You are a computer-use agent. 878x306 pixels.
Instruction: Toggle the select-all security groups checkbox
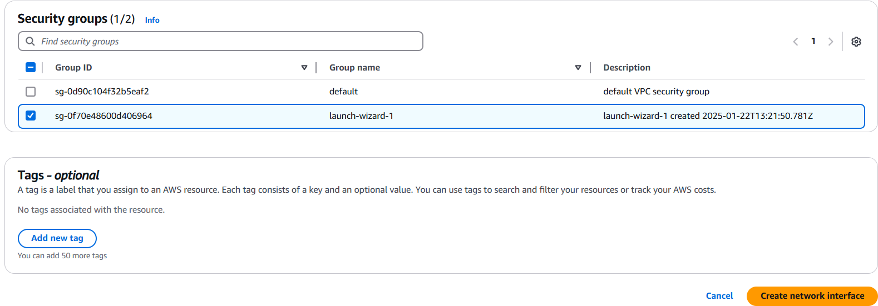pyautogui.click(x=31, y=67)
